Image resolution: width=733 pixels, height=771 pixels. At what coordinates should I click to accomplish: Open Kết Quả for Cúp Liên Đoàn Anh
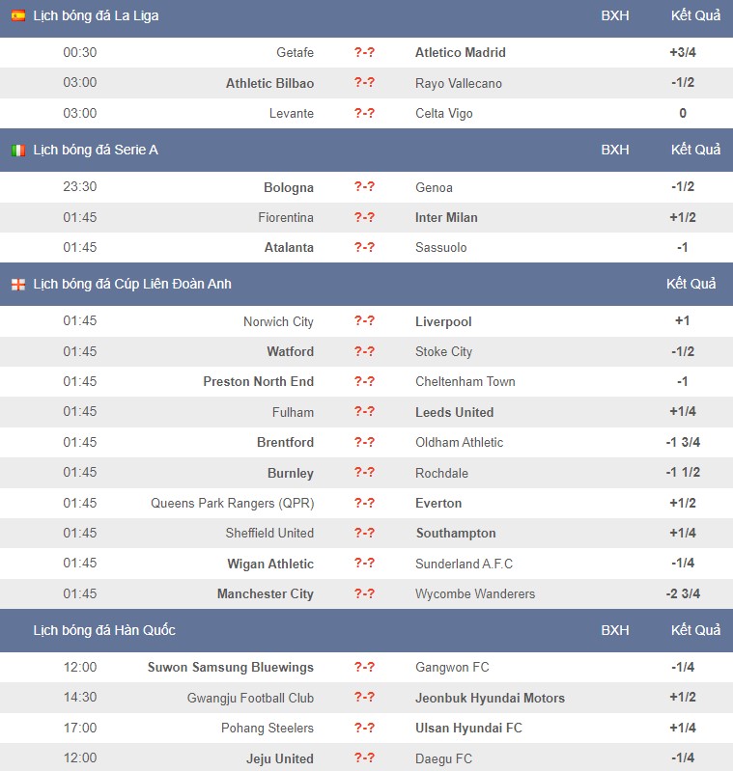[x=691, y=285]
